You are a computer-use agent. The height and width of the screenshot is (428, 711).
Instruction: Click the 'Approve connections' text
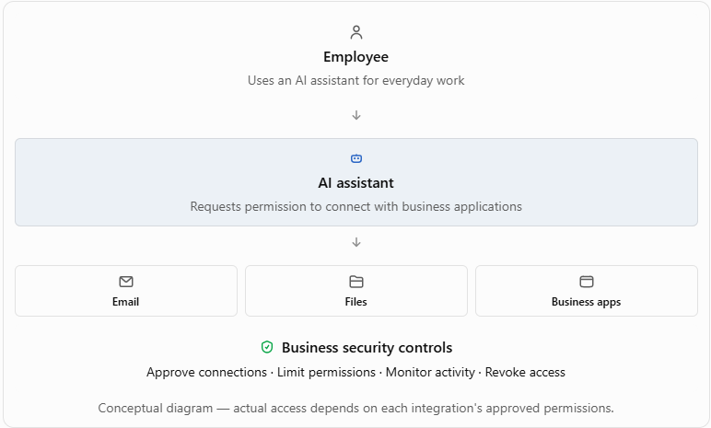pyautogui.click(x=207, y=372)
